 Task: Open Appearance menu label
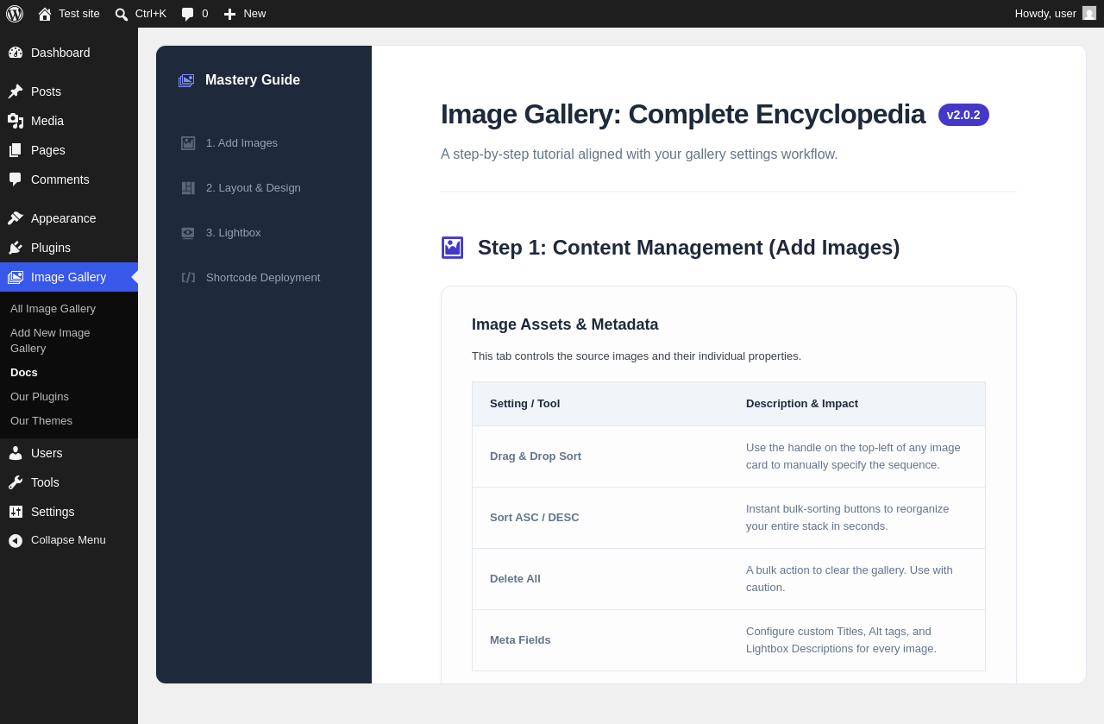coord(64,218)
